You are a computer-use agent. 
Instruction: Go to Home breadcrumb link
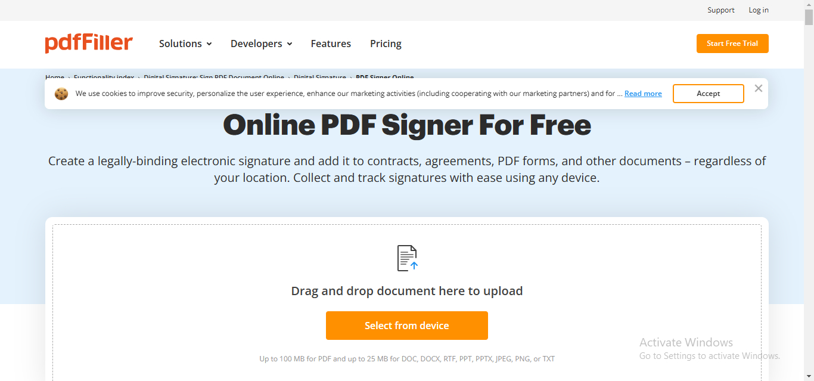coord(55,78)
